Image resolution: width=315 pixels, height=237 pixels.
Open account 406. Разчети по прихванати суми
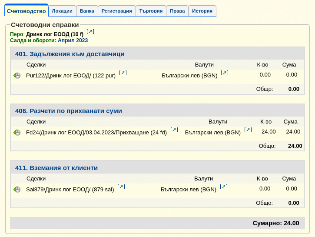click(x=69, y=111)
